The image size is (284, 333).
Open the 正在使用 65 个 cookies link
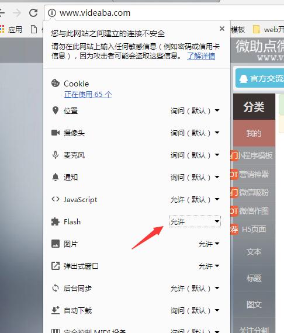click(x=88, y=94)
